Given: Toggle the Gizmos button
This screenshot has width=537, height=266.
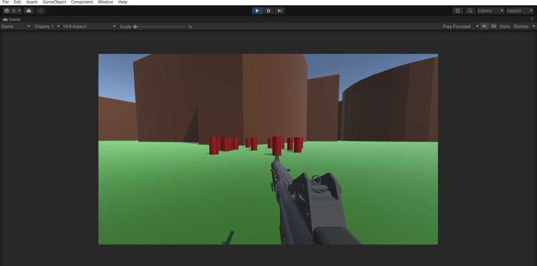Looking at the screenshot, I should [521, 26].
